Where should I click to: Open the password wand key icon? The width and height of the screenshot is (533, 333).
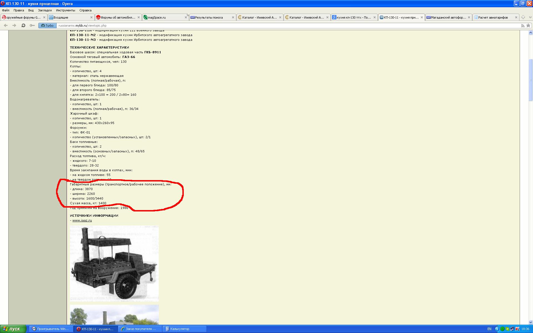[x=32, y=26]
